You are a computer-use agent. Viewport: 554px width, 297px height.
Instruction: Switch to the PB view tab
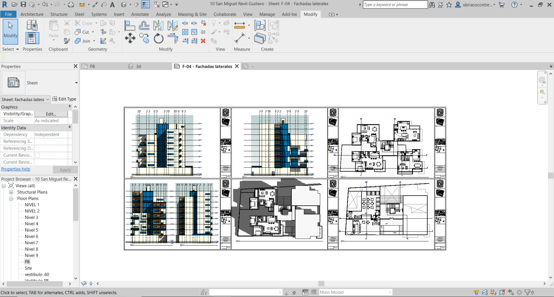click(x=93, y=67)
